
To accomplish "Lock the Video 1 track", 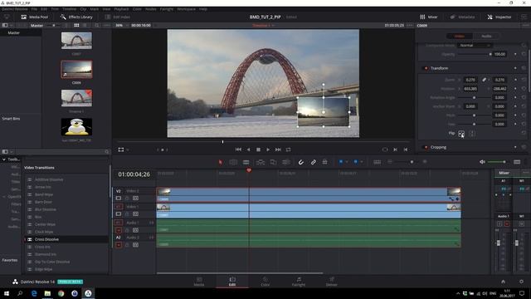I will pos(127,214).
